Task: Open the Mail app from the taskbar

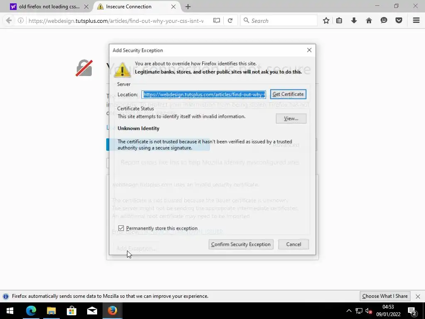Action: coord(92,311)
